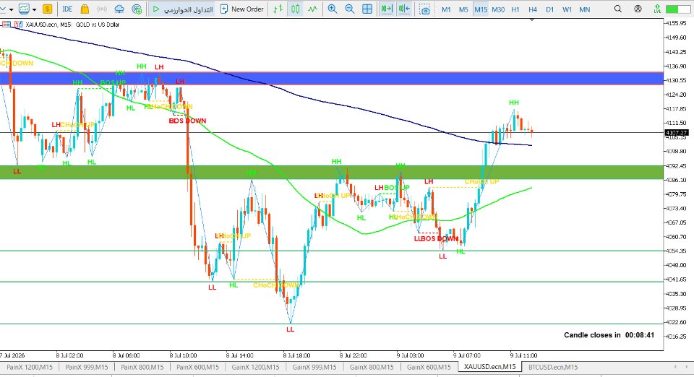This screenshot has width=694, height=377.
Task: Click the 4022.60 price scale label
Action: click(x=677, y=322)
